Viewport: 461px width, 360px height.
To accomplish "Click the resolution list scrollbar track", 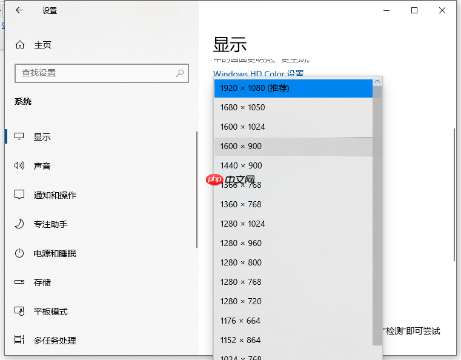I will tap(377, 216).
